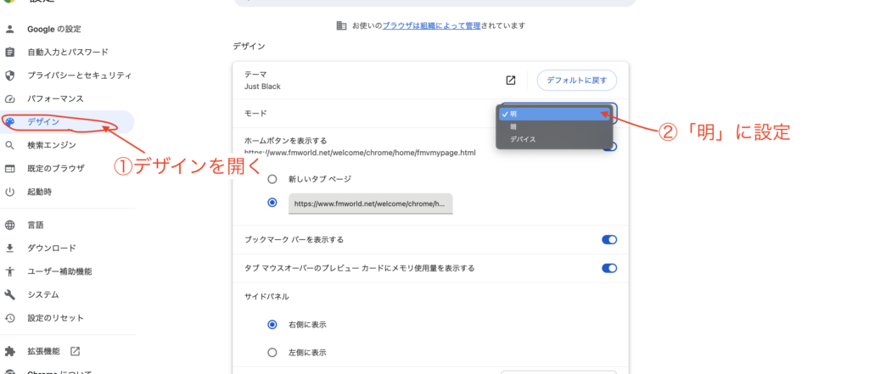Viewport: 869px width, 374px height.
Task: Click the wrench icon for システム
Action: [9, 295]
